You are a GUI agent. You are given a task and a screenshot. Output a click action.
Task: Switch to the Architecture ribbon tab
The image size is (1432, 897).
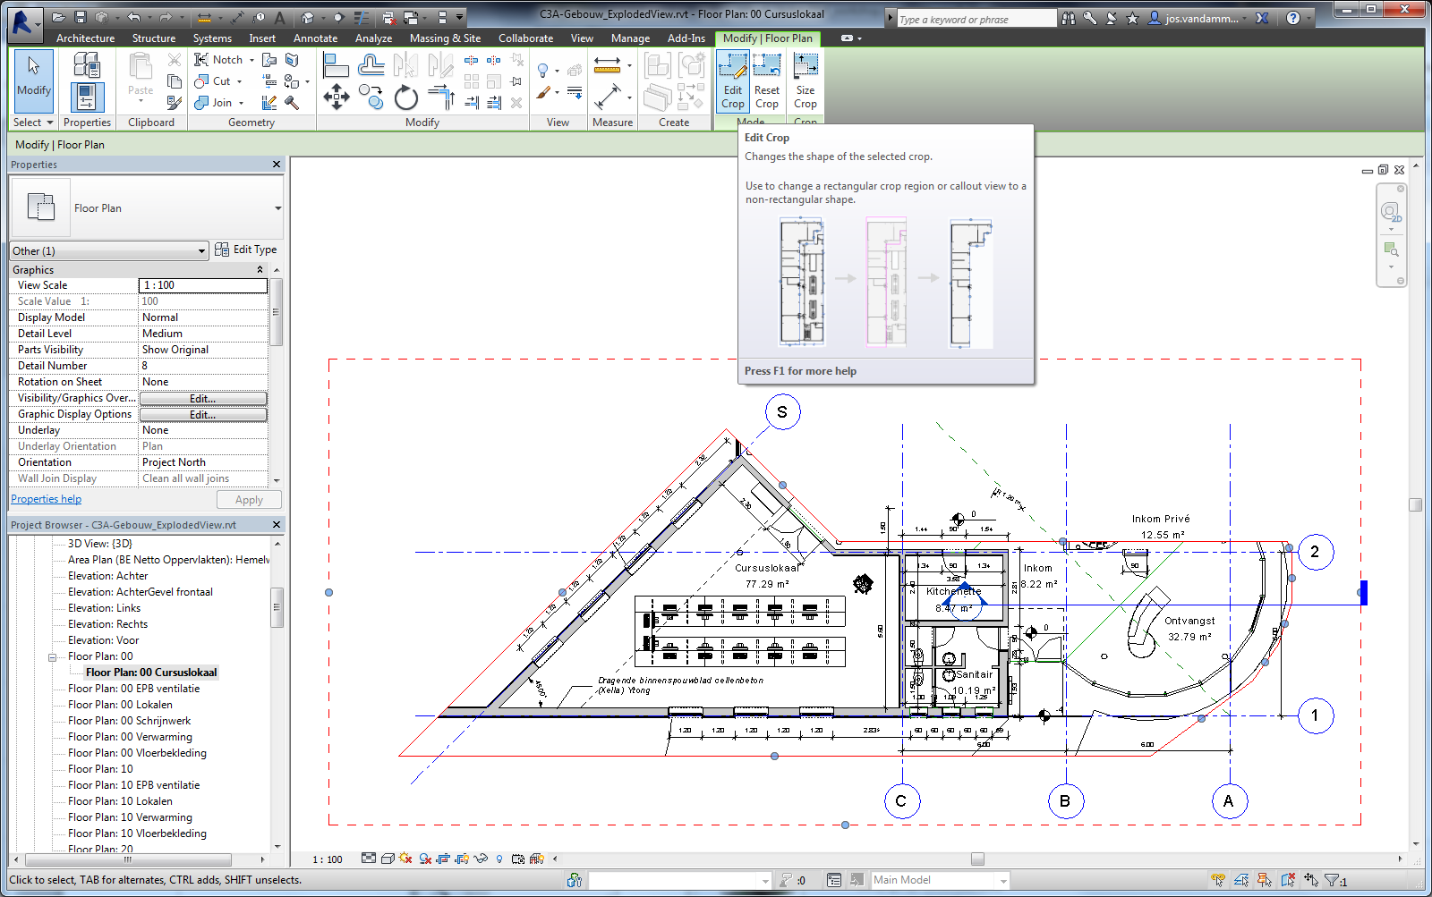click(x=85, y=38)
